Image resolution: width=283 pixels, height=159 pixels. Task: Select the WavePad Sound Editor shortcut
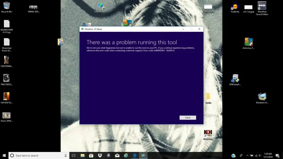tap(262, 8)
